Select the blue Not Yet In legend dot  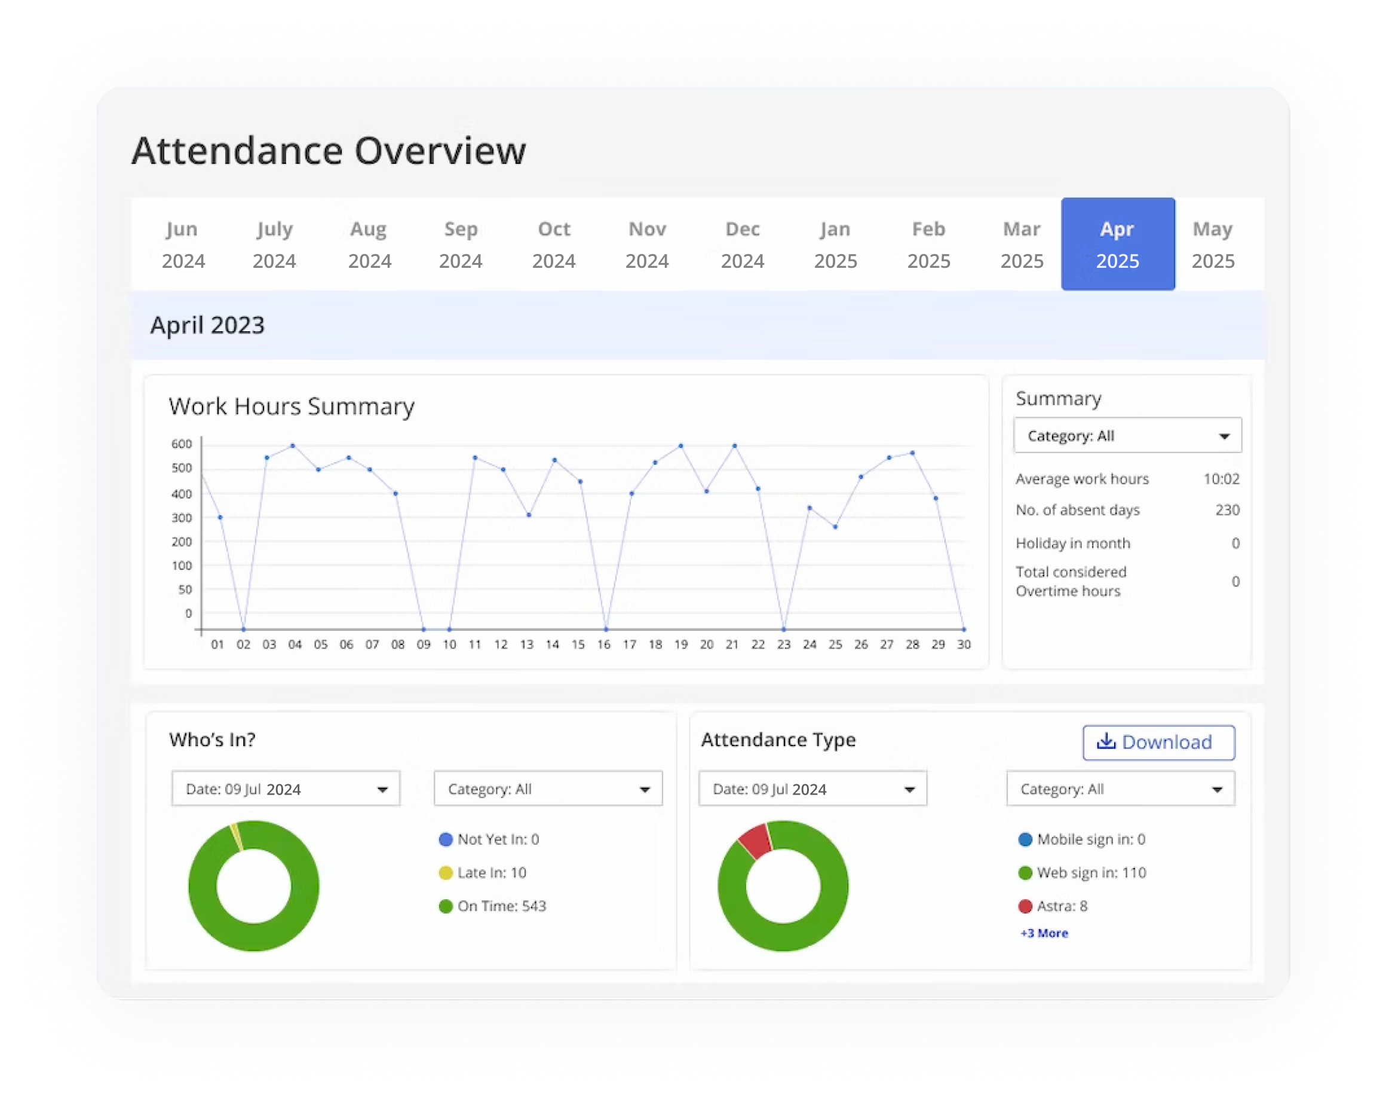(x=445, y=839)
